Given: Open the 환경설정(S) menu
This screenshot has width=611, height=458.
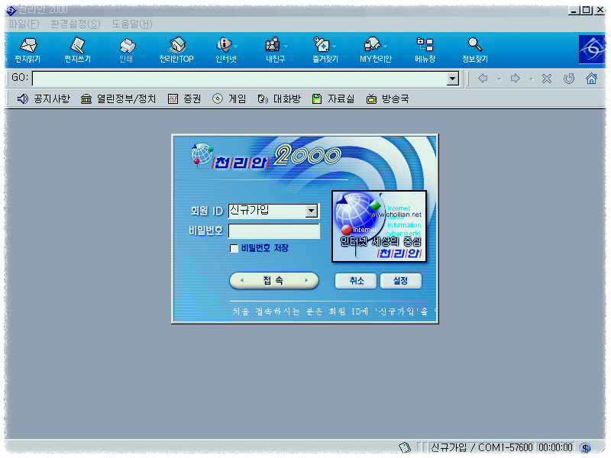Looking at the screenshot, I should [75, 24].
